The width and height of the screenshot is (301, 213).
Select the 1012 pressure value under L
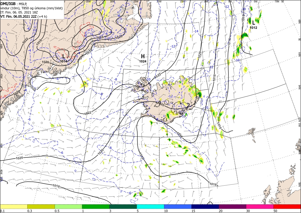[x=253, y=28]
